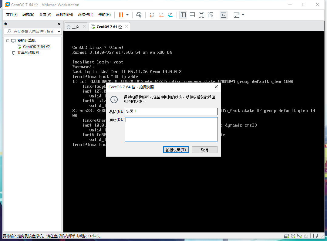Viewport: 327px width, 241px height.
Task: Toggle the thumbnail bar view icon
Action: (192, 15)
